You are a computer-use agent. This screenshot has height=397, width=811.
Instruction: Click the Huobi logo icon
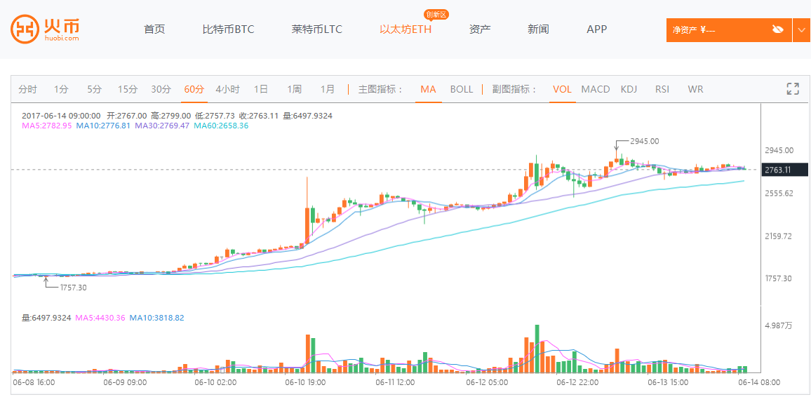click(25, 29)
